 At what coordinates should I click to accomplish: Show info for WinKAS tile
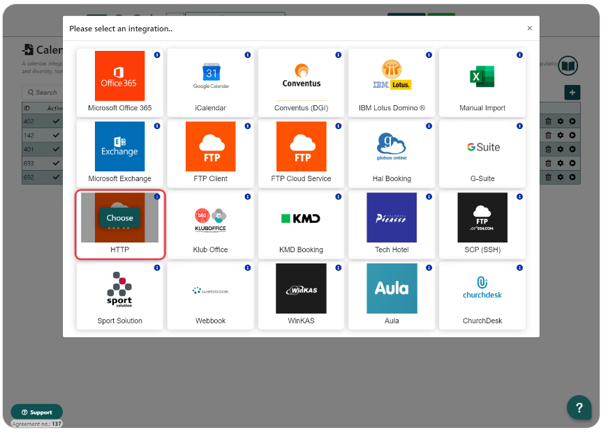click(339, 268)
